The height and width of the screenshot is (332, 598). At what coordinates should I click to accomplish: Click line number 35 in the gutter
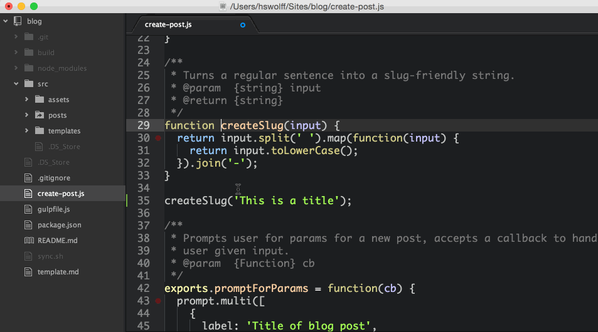pyautogui.click(x=143, y=200)
